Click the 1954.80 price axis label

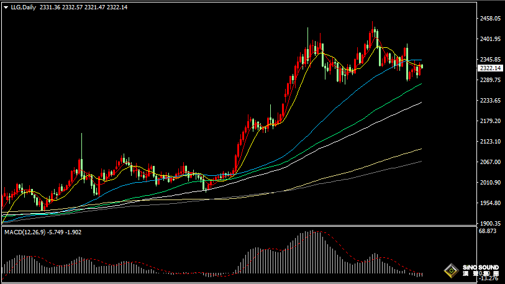(490, 203)
